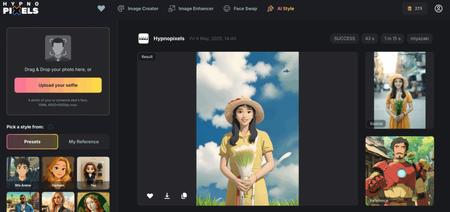
Task: Open the Image Creator tab
Action: point(138,9)
